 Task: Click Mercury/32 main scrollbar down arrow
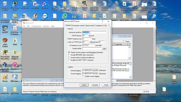[x=155, y=80]
